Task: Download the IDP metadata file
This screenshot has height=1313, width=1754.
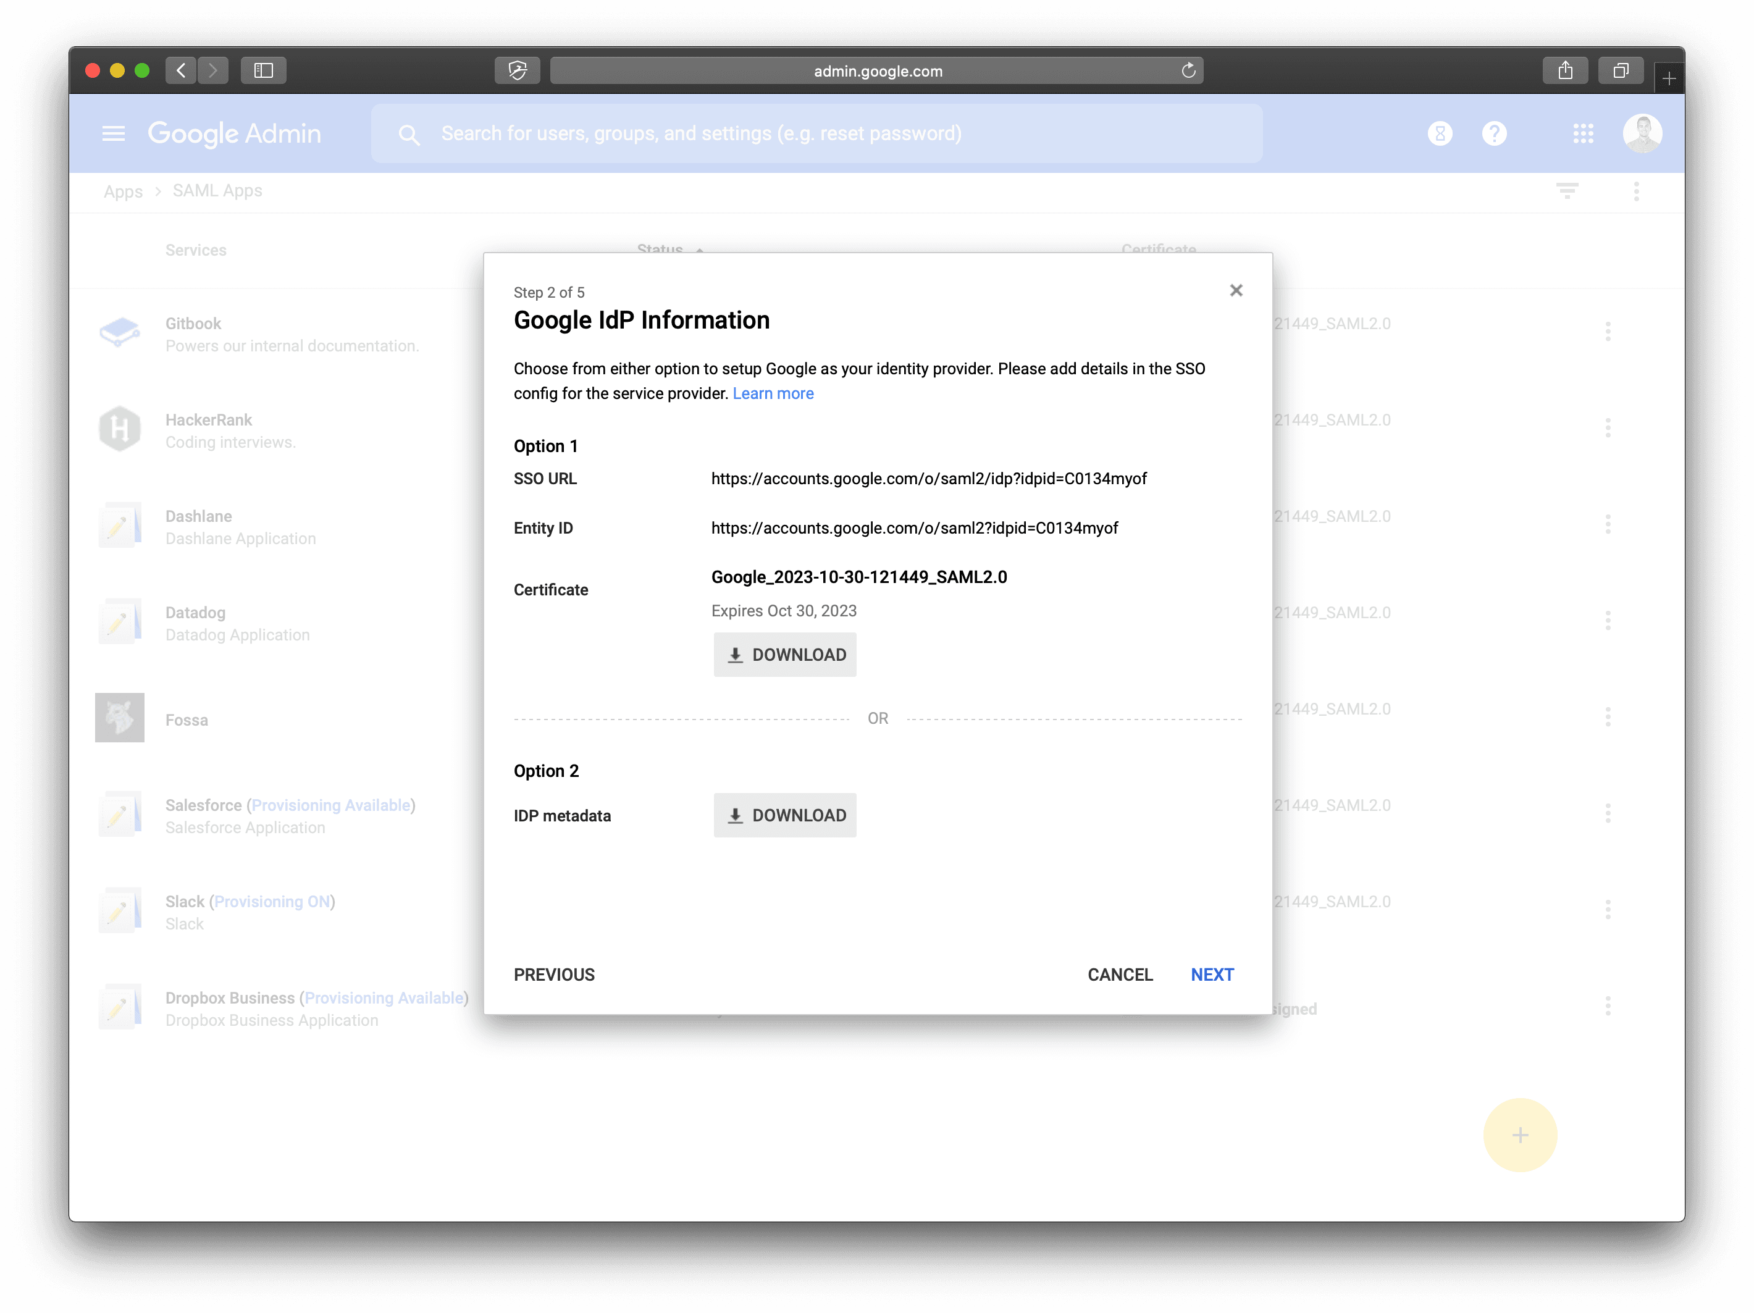Action: (x=784, y=815)
